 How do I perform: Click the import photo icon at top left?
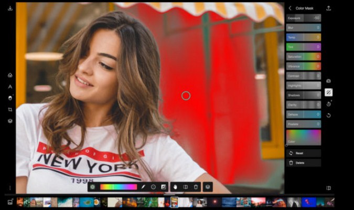pos(10,8)
